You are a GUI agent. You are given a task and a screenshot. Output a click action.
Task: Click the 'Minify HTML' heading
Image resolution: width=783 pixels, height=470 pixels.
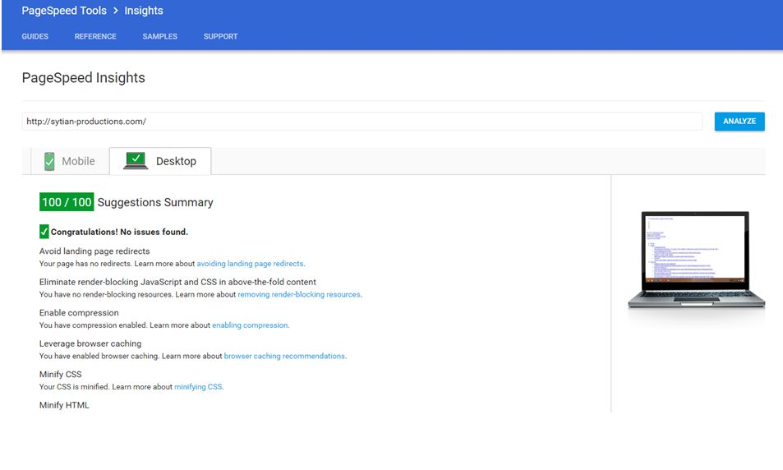tap(64, 405)
